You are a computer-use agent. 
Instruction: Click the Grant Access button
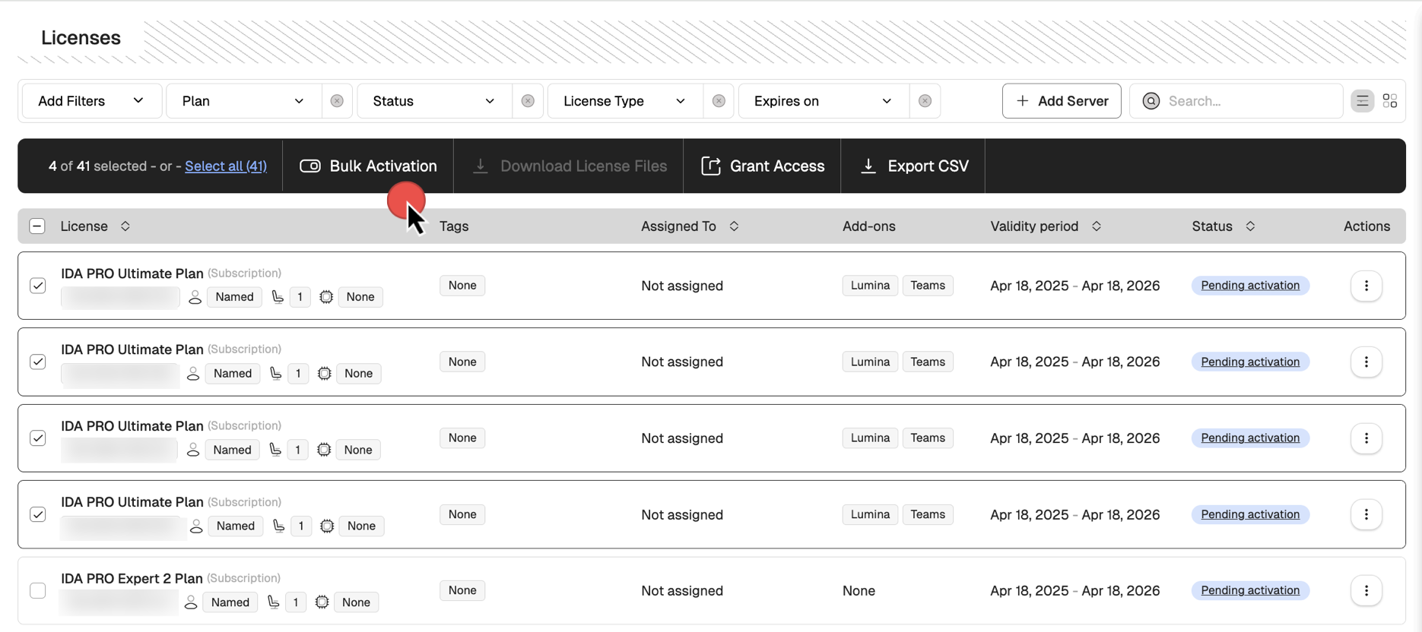pos(762,166)
